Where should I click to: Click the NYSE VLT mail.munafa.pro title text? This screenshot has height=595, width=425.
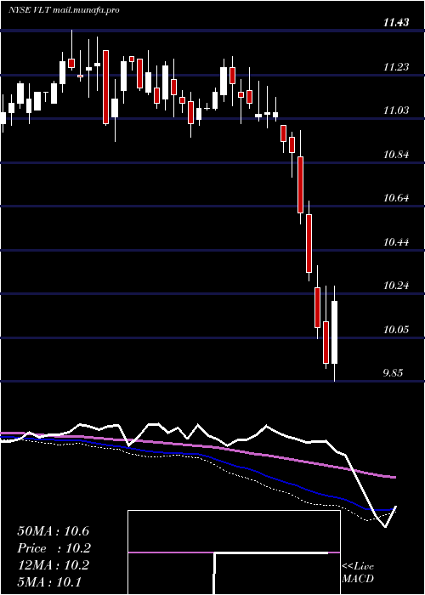pos(64,10)
